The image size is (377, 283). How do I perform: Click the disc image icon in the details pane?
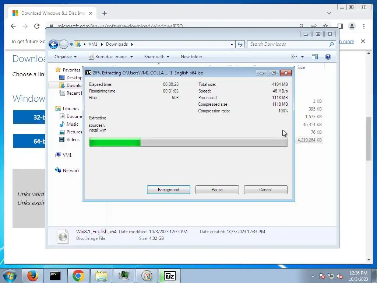pyautogui.click(x=63, y=236)
